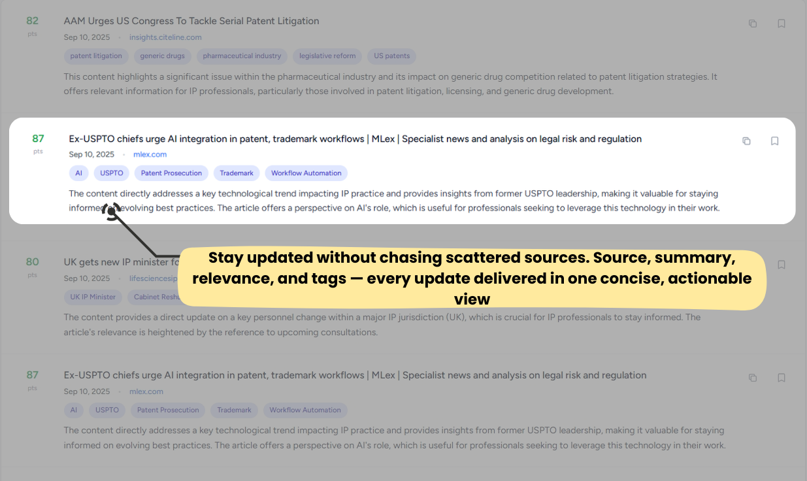Screen dimensions: 807x481
Task: Bookmark the highlighted Ex-USPTO chiefs article
Action: coord(774,141)
